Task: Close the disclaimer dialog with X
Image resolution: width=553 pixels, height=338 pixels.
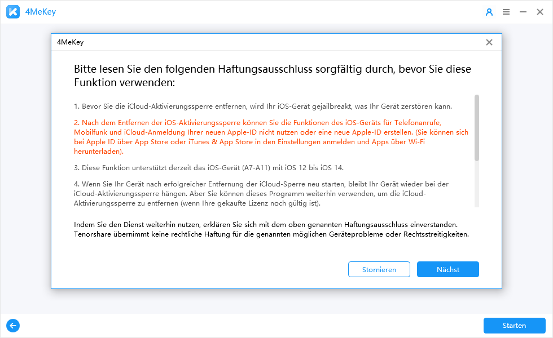Action: [489, 42]
